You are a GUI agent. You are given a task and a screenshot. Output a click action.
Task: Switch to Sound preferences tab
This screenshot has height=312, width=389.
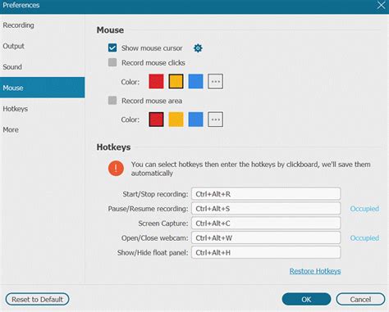click(43, 67)
